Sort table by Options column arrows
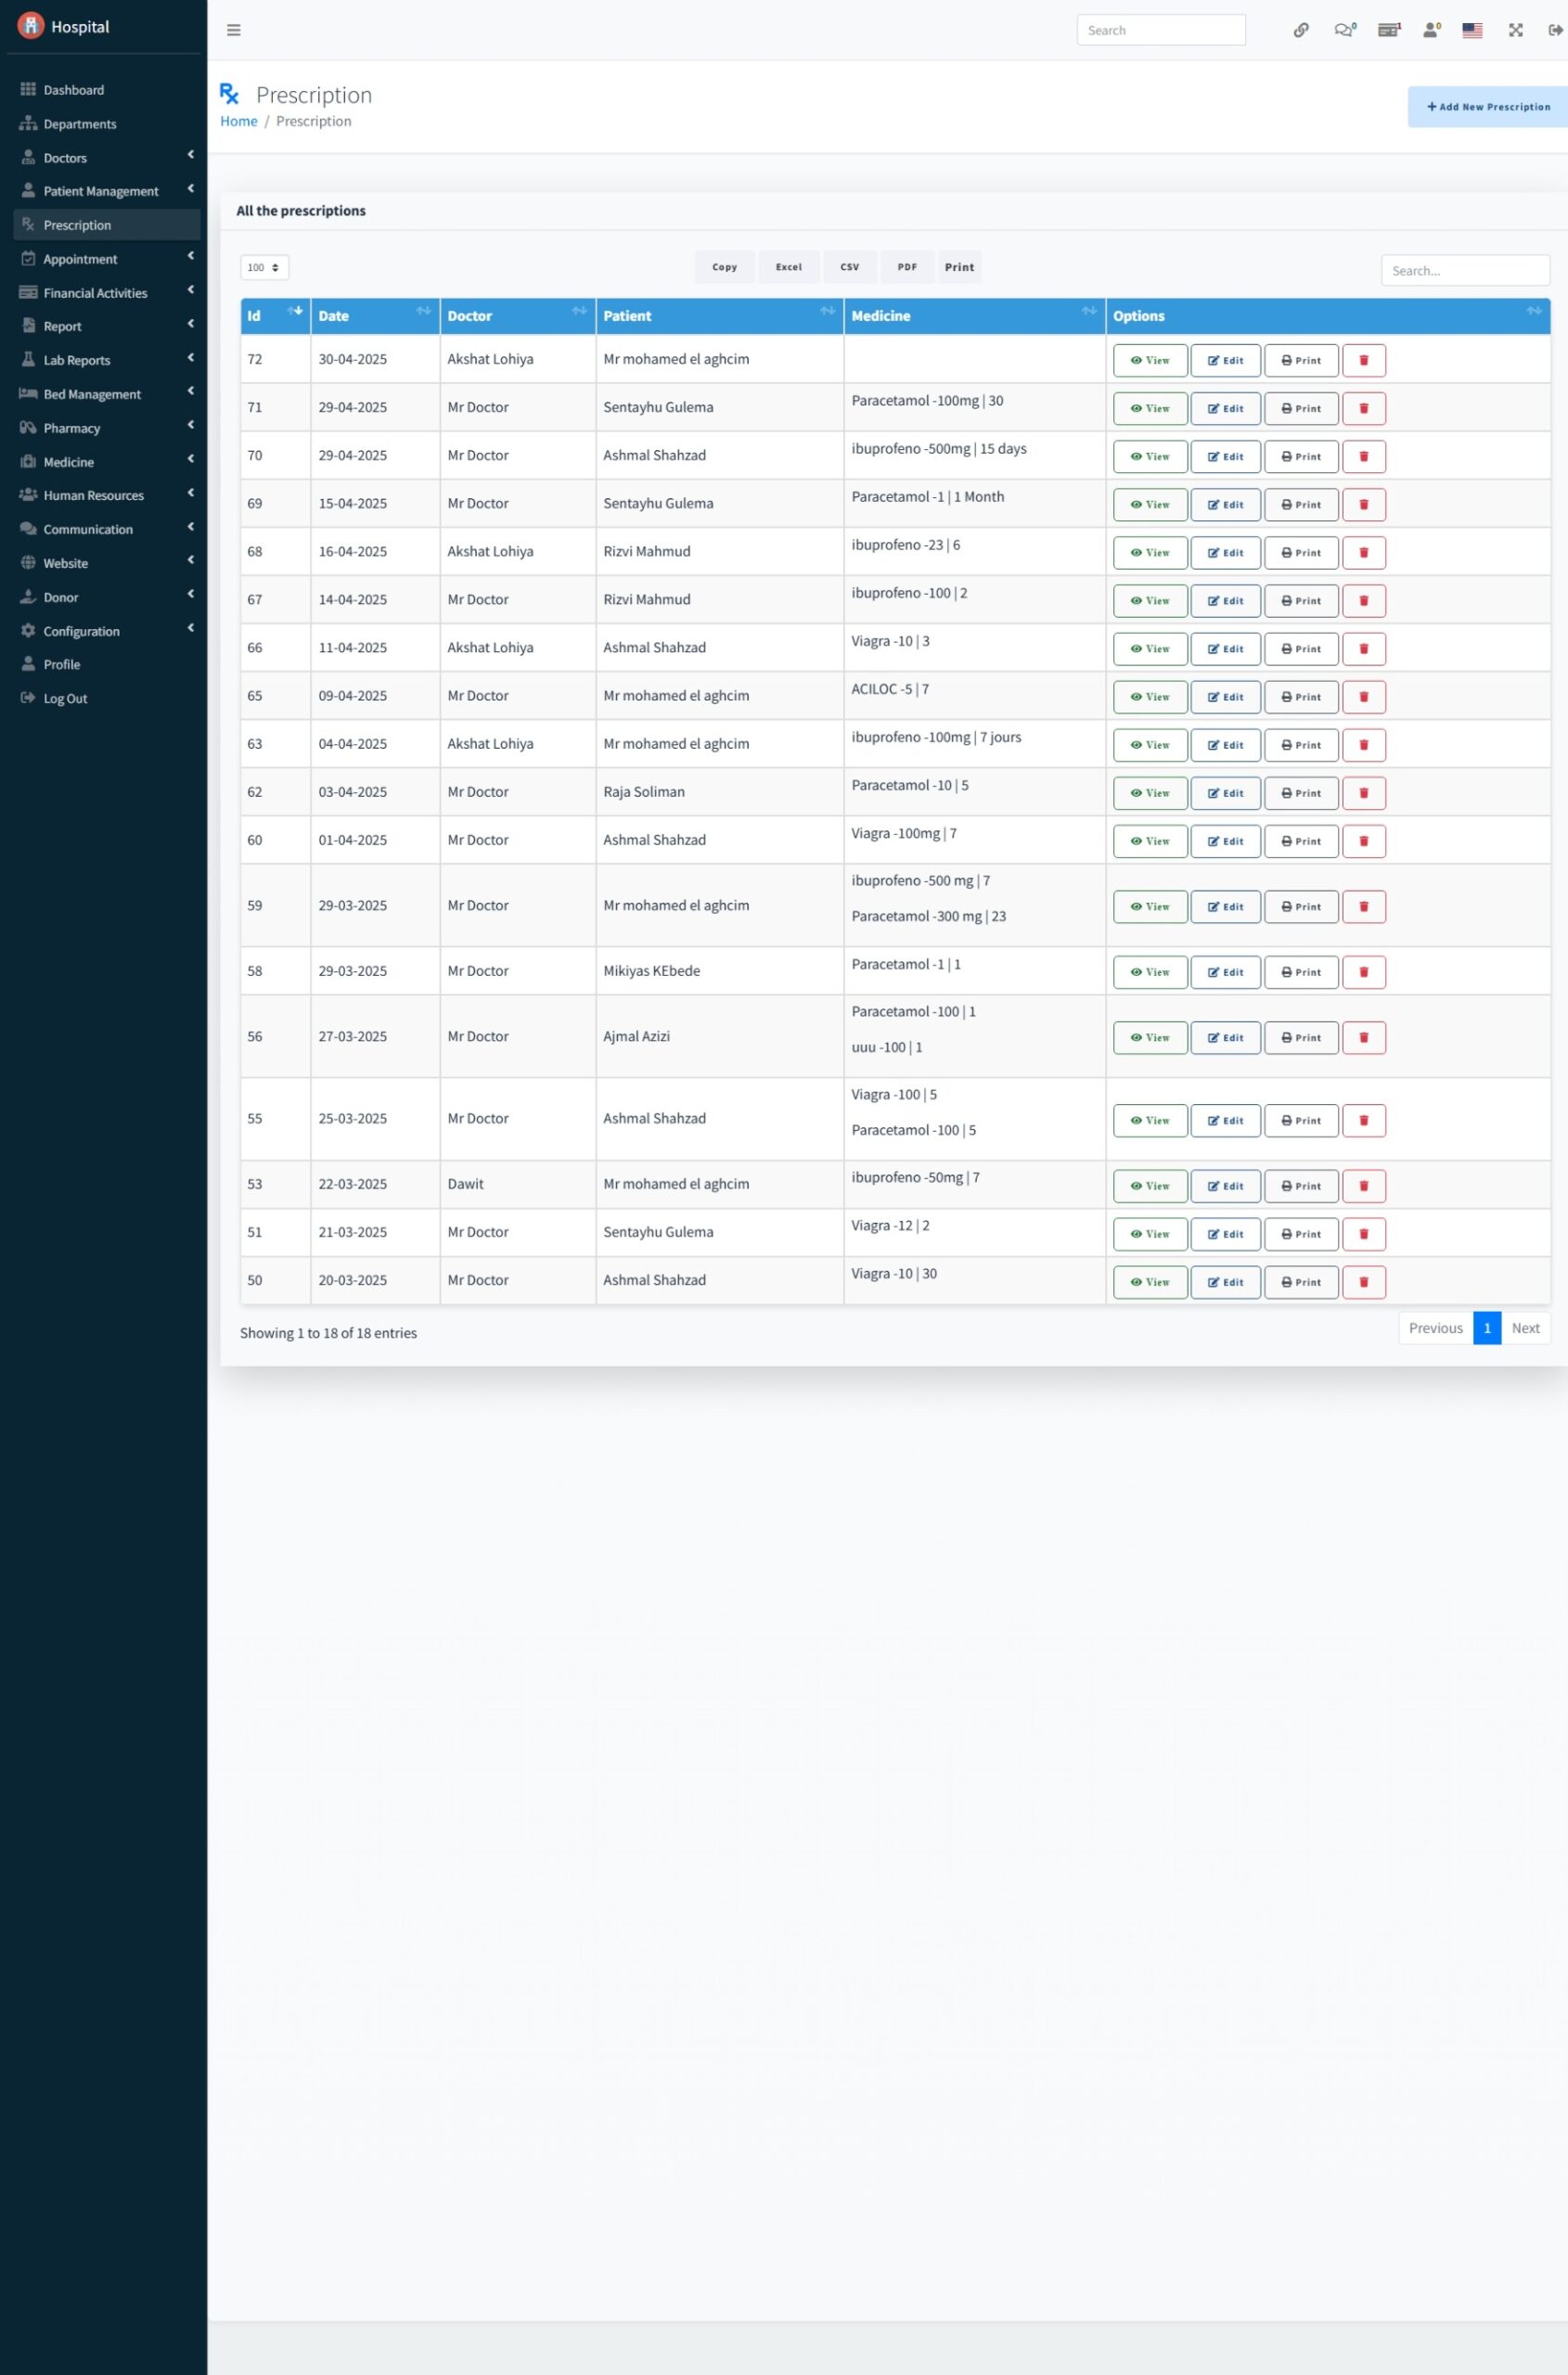This screenshot has width=1568, height=2375. (1534, 311)
